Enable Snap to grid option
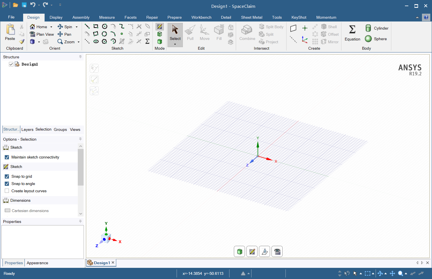Screen dimensions: 432x279 [x=7, y=176]
